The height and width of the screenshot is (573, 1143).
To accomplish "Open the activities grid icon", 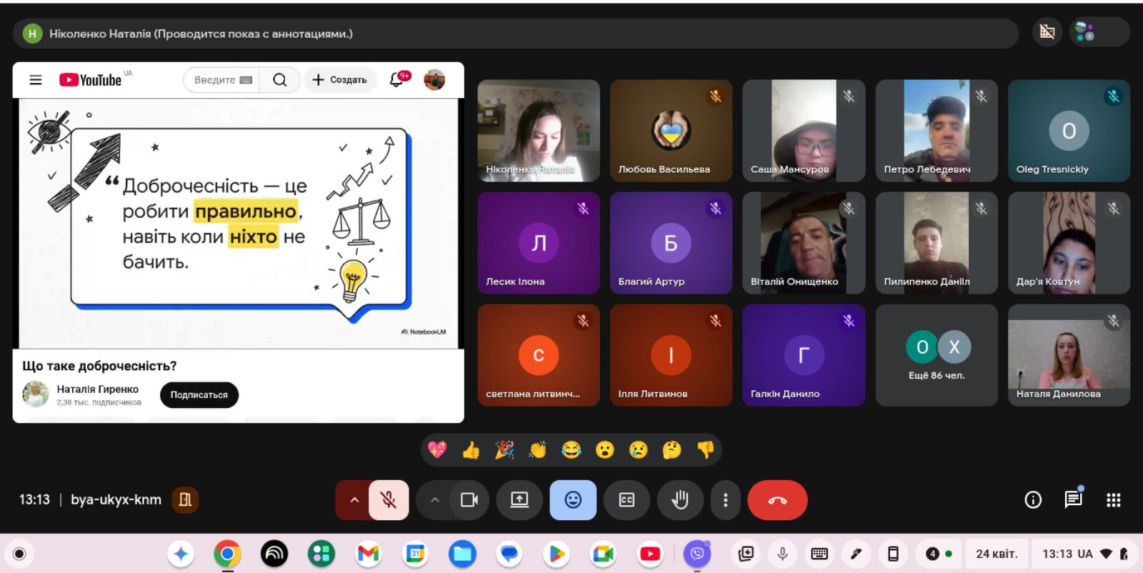I will pos(1113,500).
